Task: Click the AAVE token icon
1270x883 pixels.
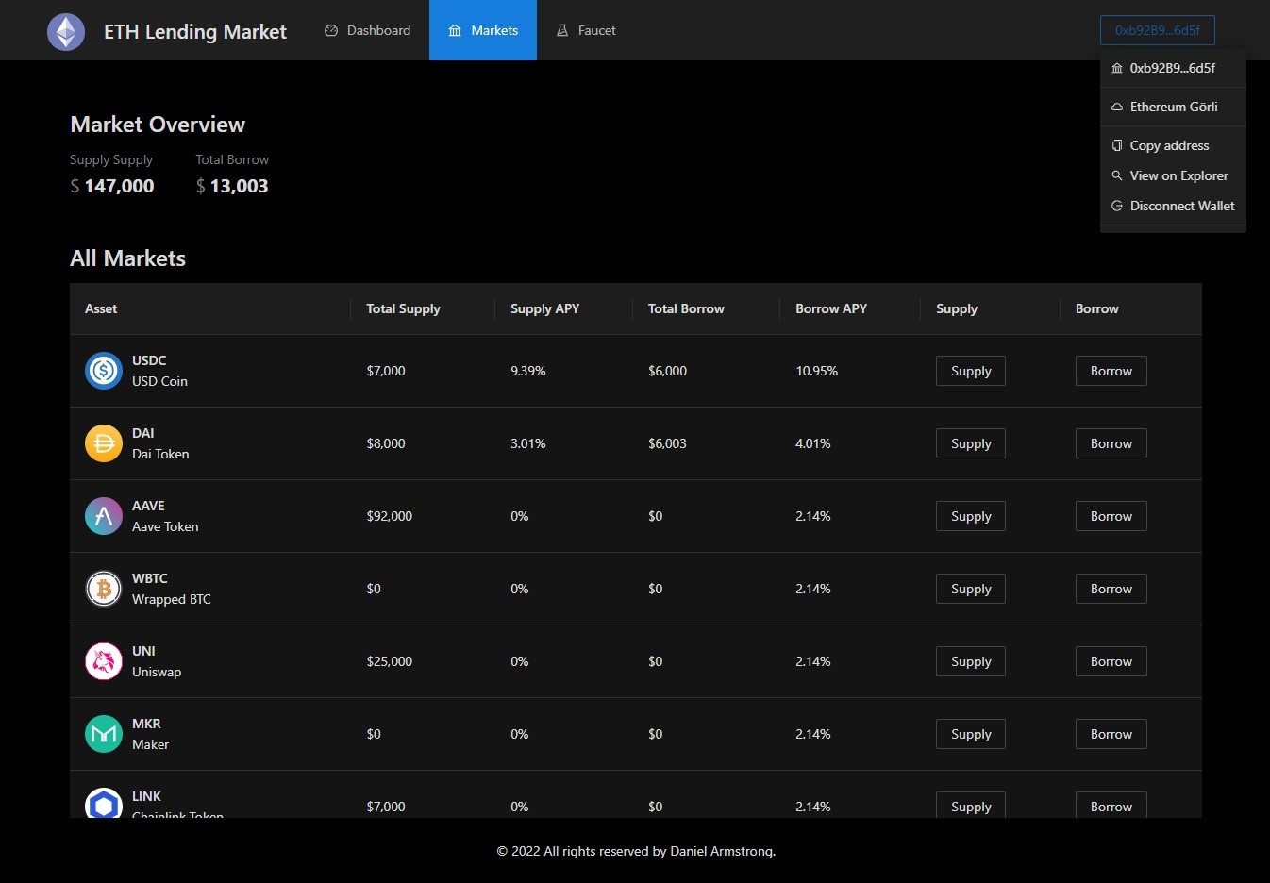Action: pyautogui.click(x=104, y=516)
